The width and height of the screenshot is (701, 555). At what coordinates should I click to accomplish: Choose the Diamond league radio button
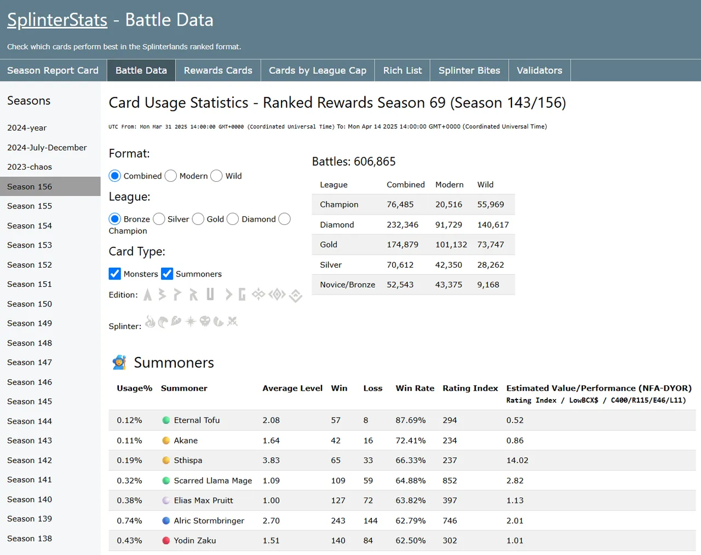233,219
